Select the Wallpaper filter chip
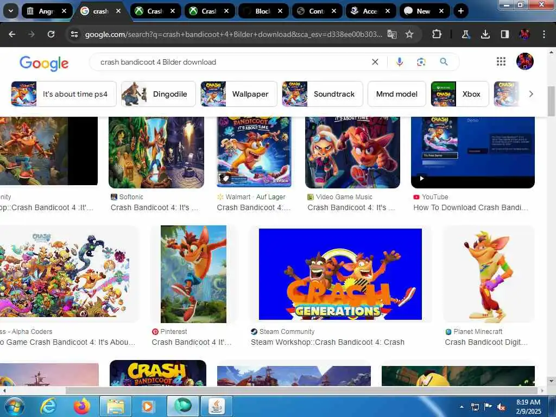This screenshot has height=417, width=556. pyautogui.click(x=239, y=94)
